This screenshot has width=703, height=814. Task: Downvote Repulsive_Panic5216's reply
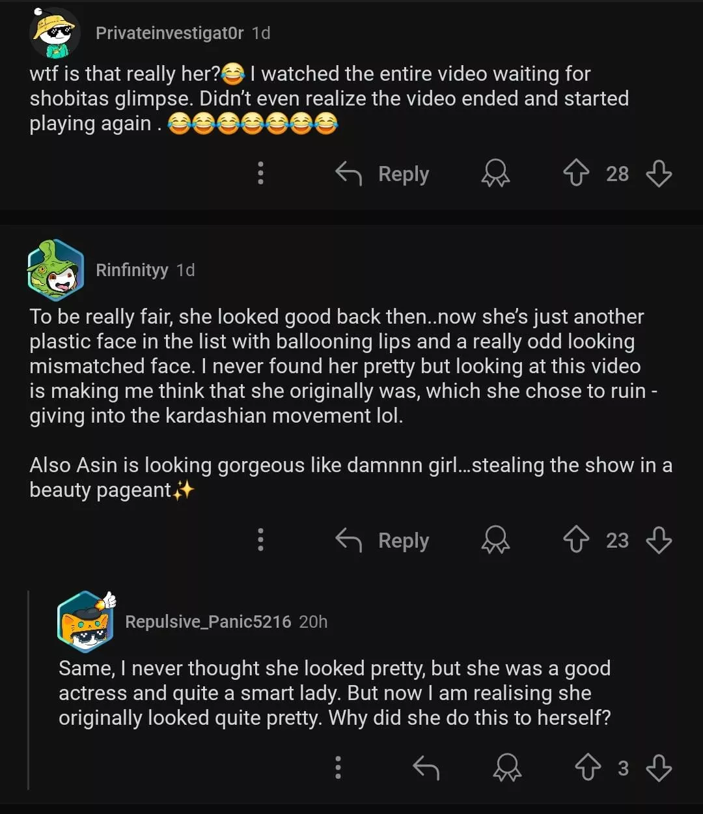point(659,768)
